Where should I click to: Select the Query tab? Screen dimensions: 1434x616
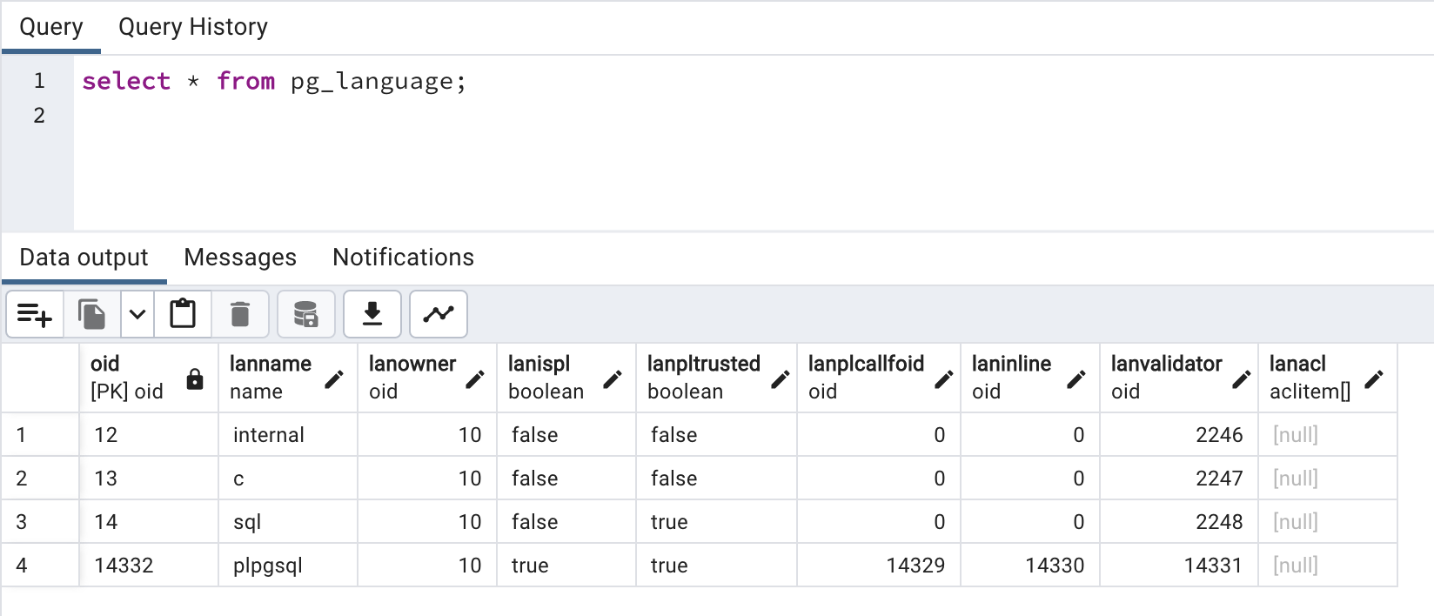pos(51,27)
